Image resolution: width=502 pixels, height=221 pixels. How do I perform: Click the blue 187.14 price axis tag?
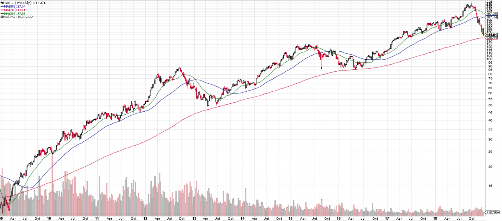pos(491,17)
